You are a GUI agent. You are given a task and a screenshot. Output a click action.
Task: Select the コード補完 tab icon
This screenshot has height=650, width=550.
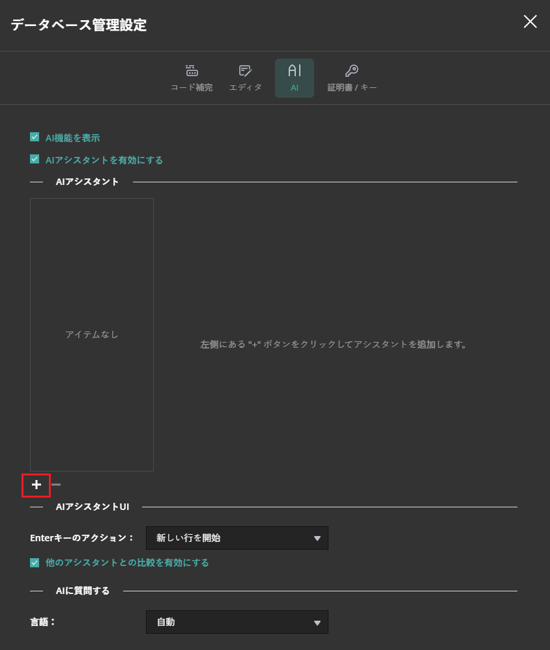point(191,70)
